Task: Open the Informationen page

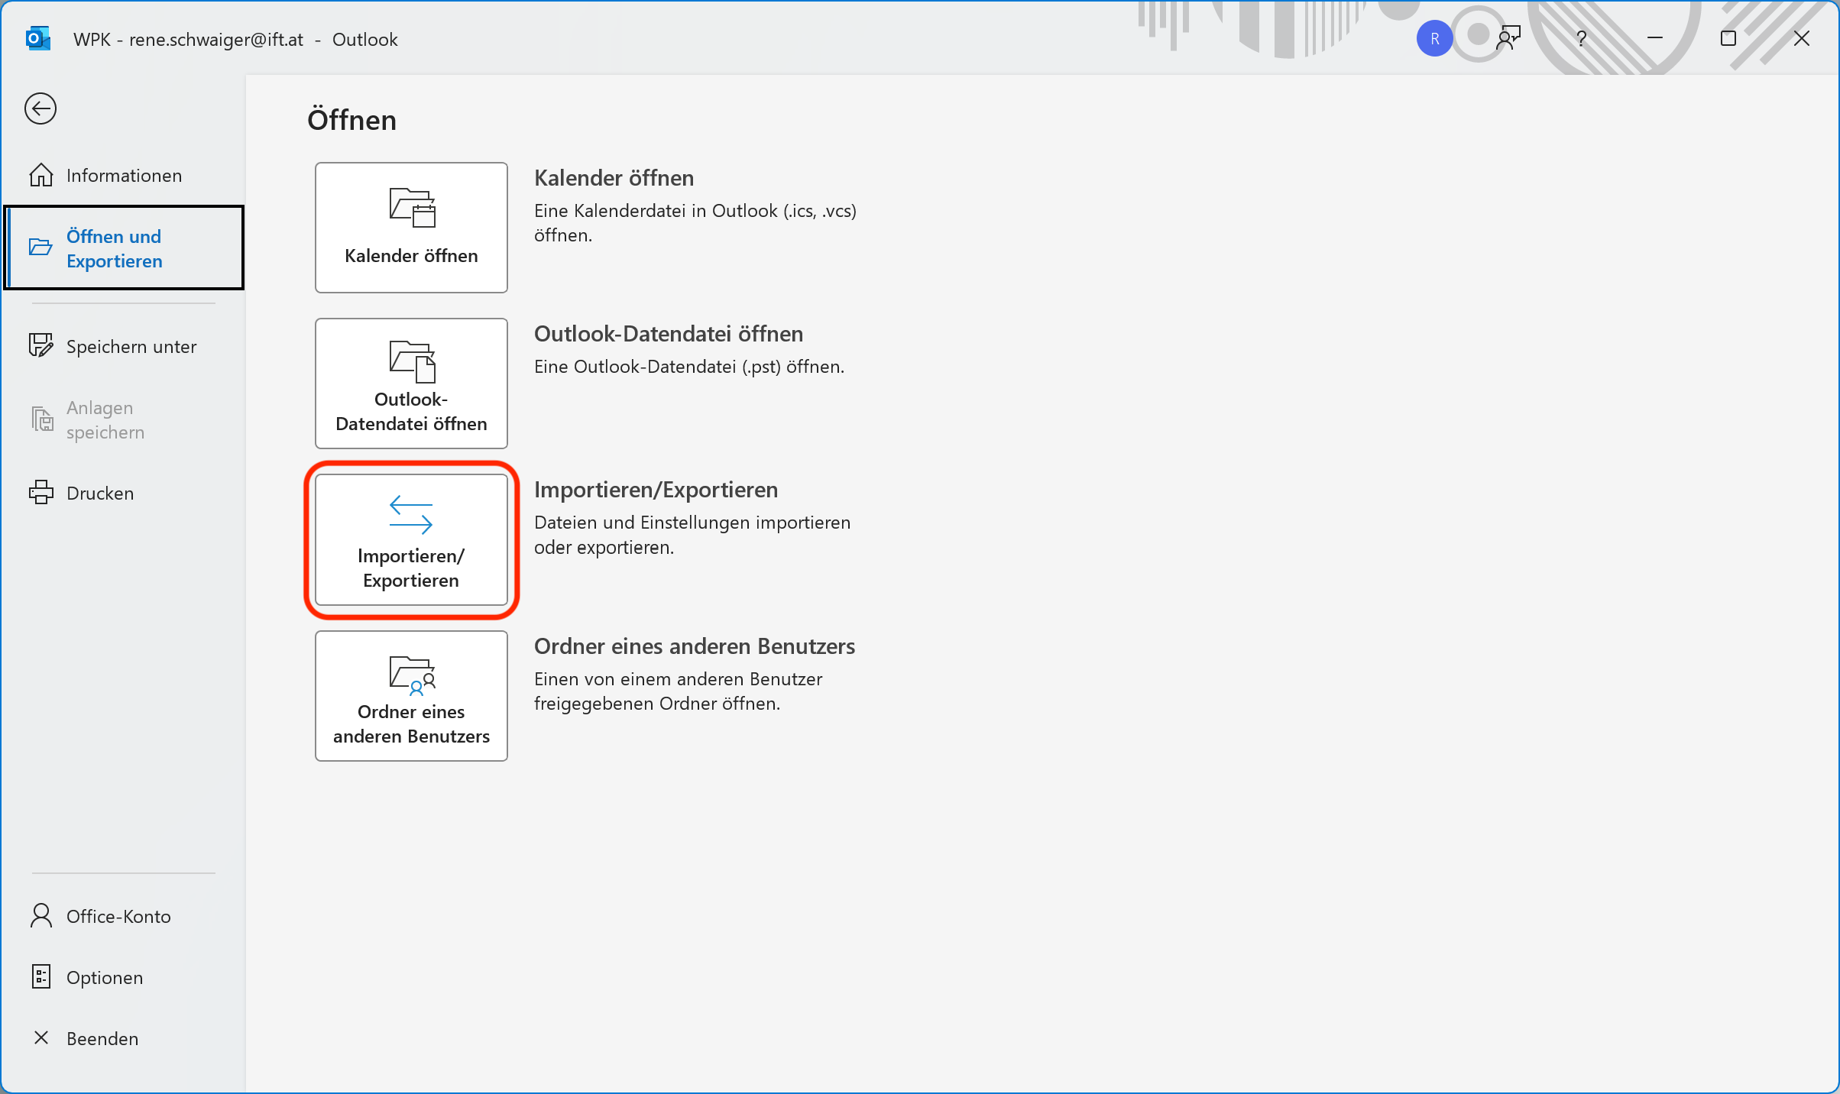Action: (123, 176)
